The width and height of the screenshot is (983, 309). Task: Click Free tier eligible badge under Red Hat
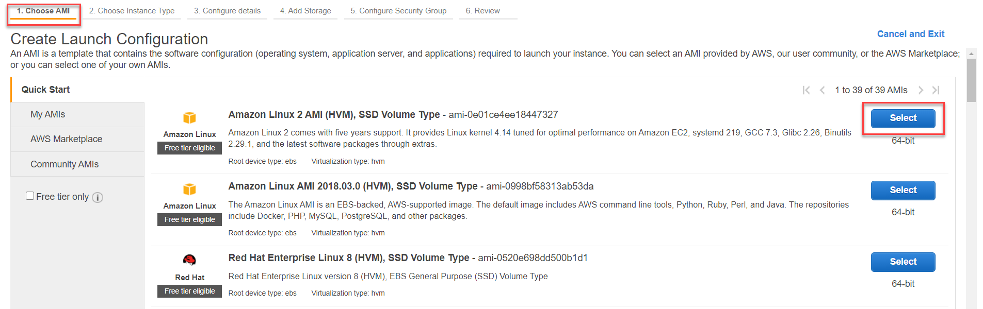[190, 291]
